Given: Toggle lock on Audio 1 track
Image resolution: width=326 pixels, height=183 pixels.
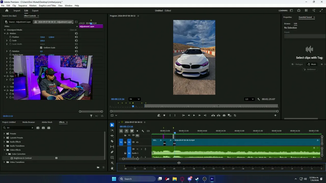Looking at the screenshot, I should [125, 153].
